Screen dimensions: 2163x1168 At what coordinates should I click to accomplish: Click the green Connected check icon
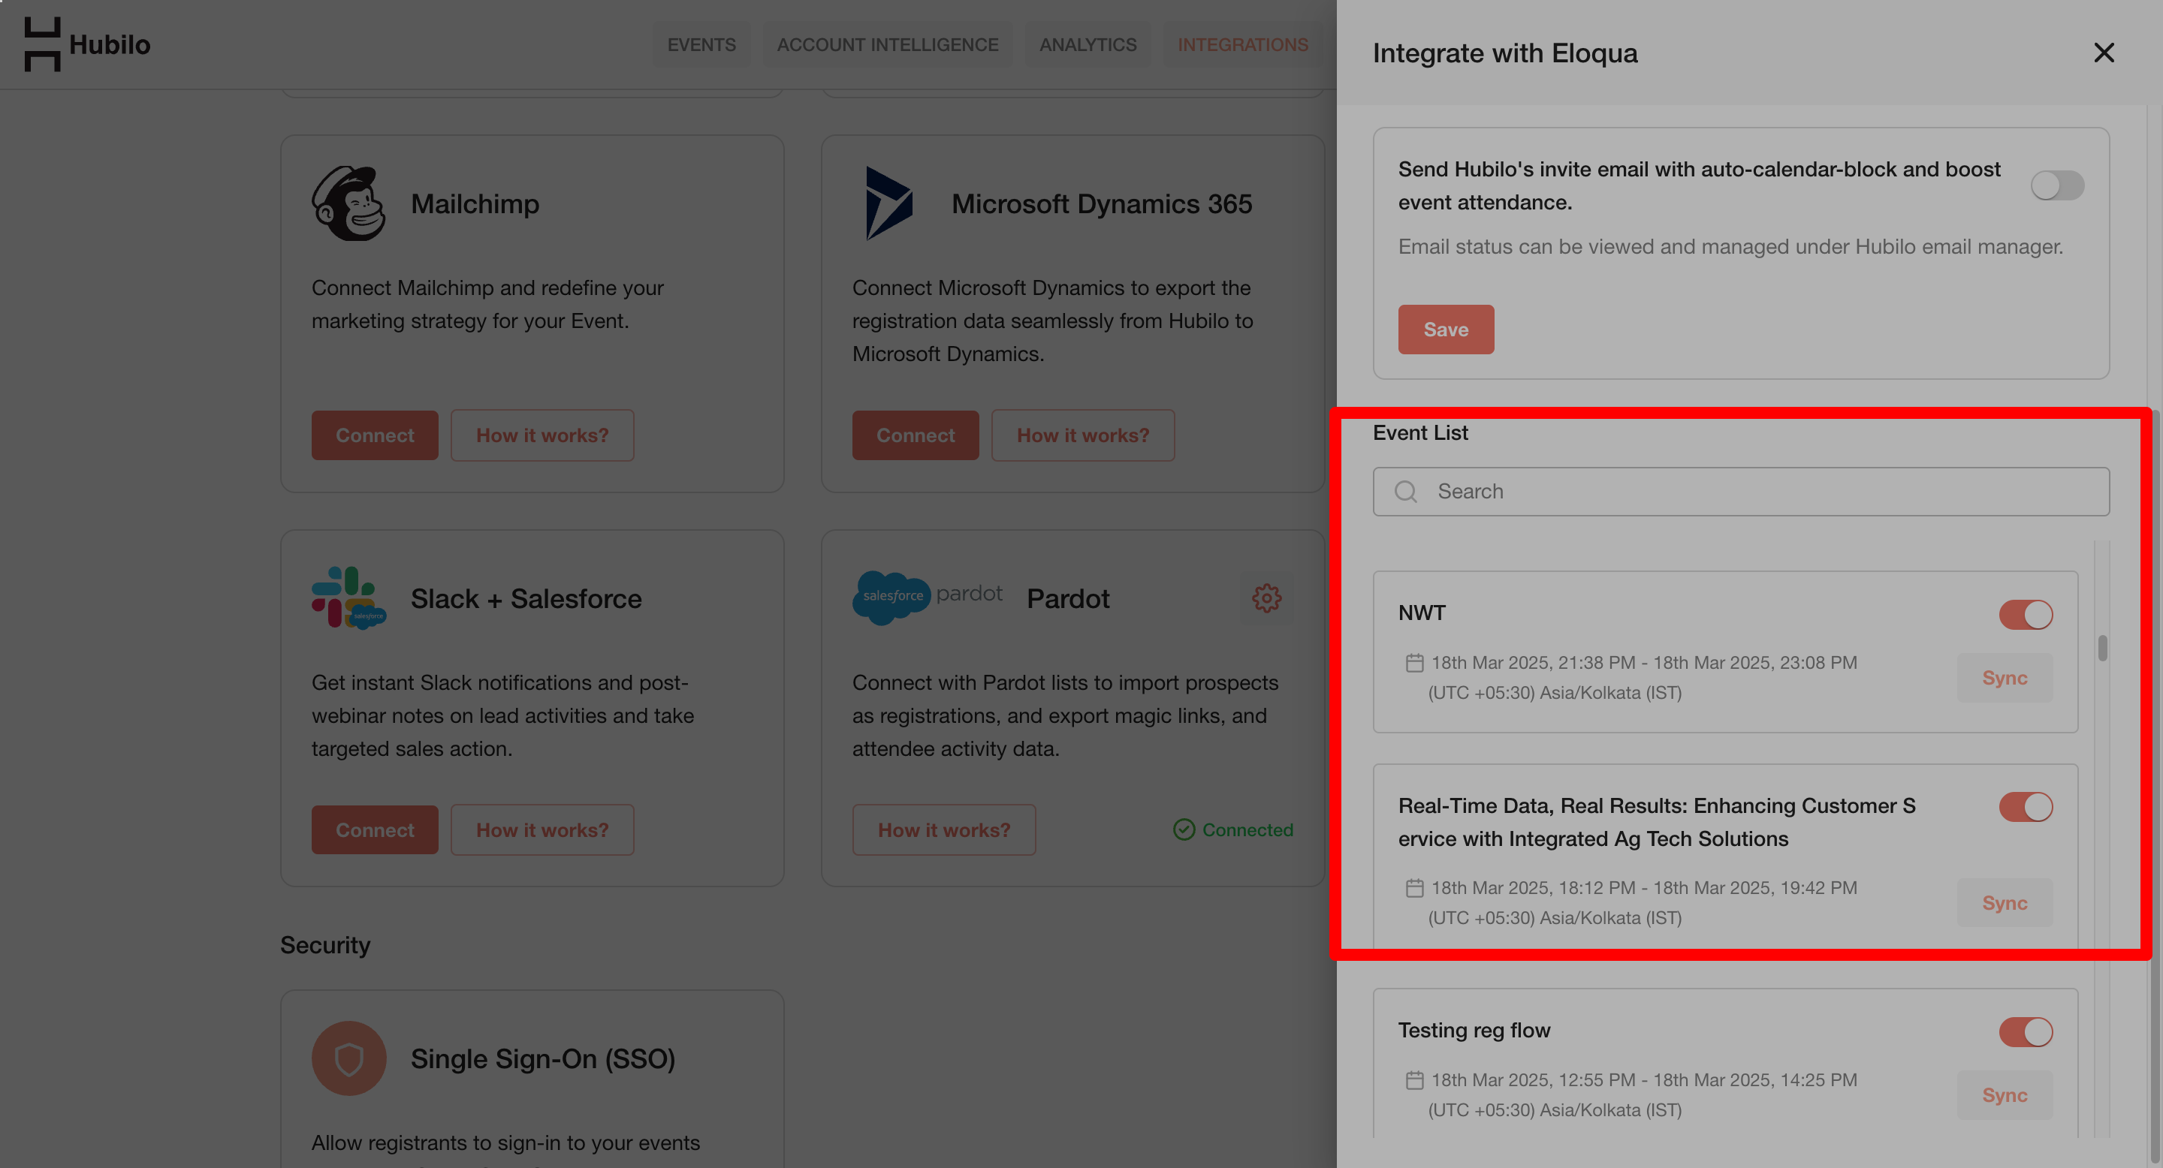[1184, 830]
